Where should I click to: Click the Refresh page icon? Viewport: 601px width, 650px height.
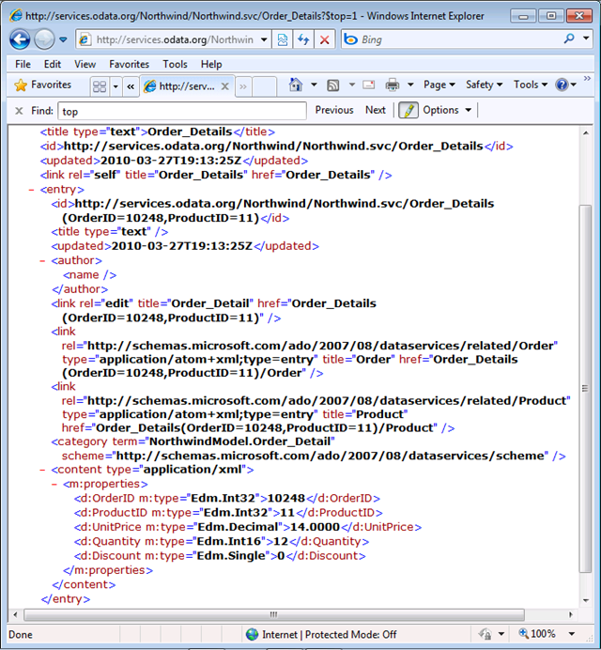[303, 39]
